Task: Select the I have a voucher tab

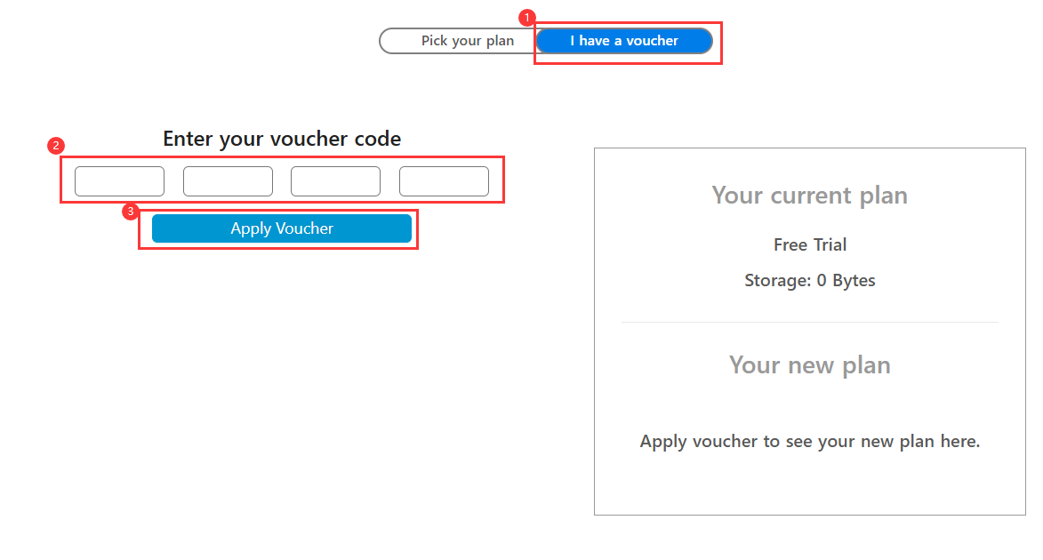Action: [x=623, y=41]
